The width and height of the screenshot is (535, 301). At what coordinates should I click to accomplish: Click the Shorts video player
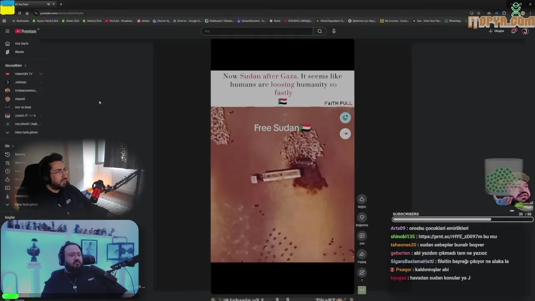(282, 166)
